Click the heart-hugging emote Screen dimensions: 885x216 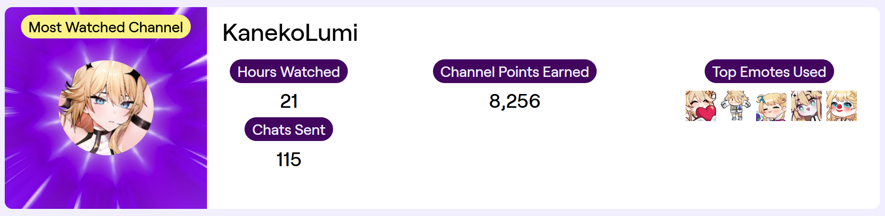(701, 106)
